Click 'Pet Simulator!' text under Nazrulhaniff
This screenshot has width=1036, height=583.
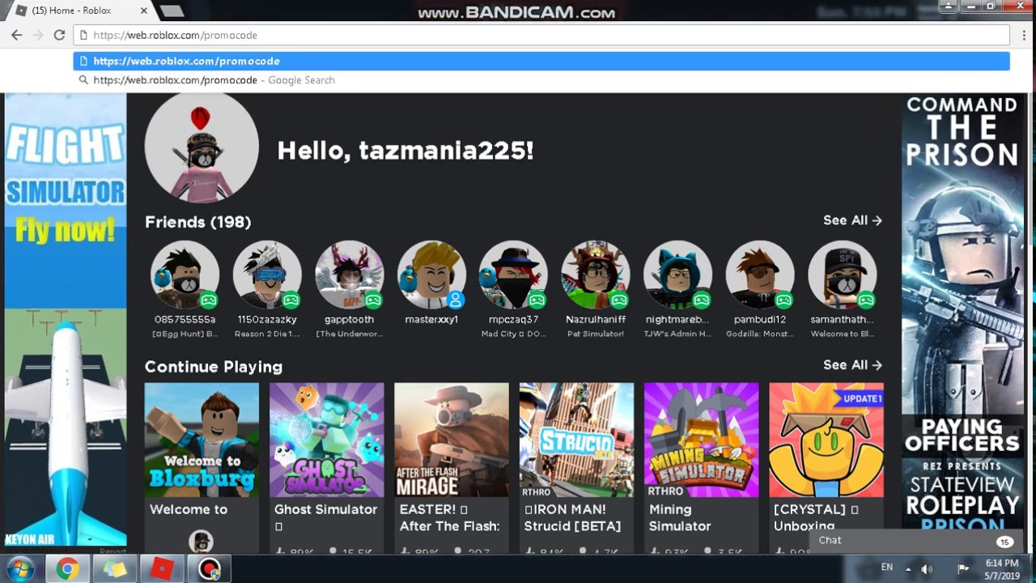(596, 334)
